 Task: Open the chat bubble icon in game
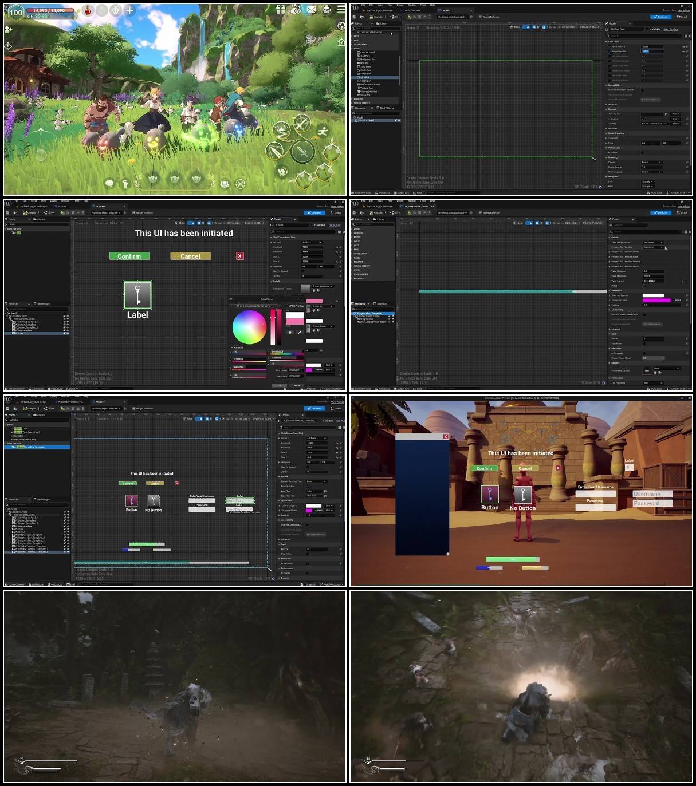[109, 183]
